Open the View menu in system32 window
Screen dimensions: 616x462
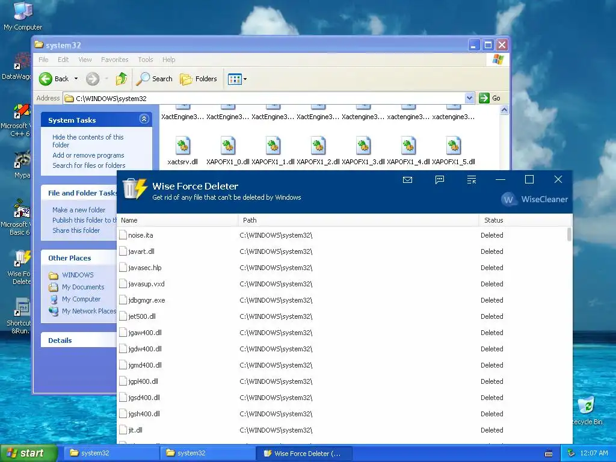[85, 60]
